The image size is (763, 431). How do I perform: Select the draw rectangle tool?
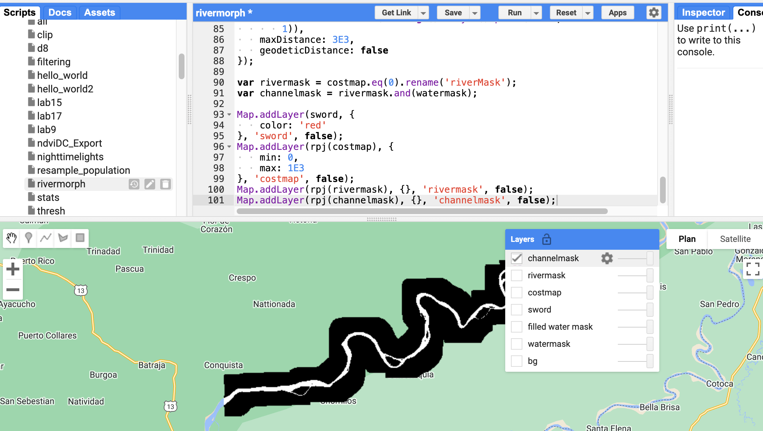[80, 238]
